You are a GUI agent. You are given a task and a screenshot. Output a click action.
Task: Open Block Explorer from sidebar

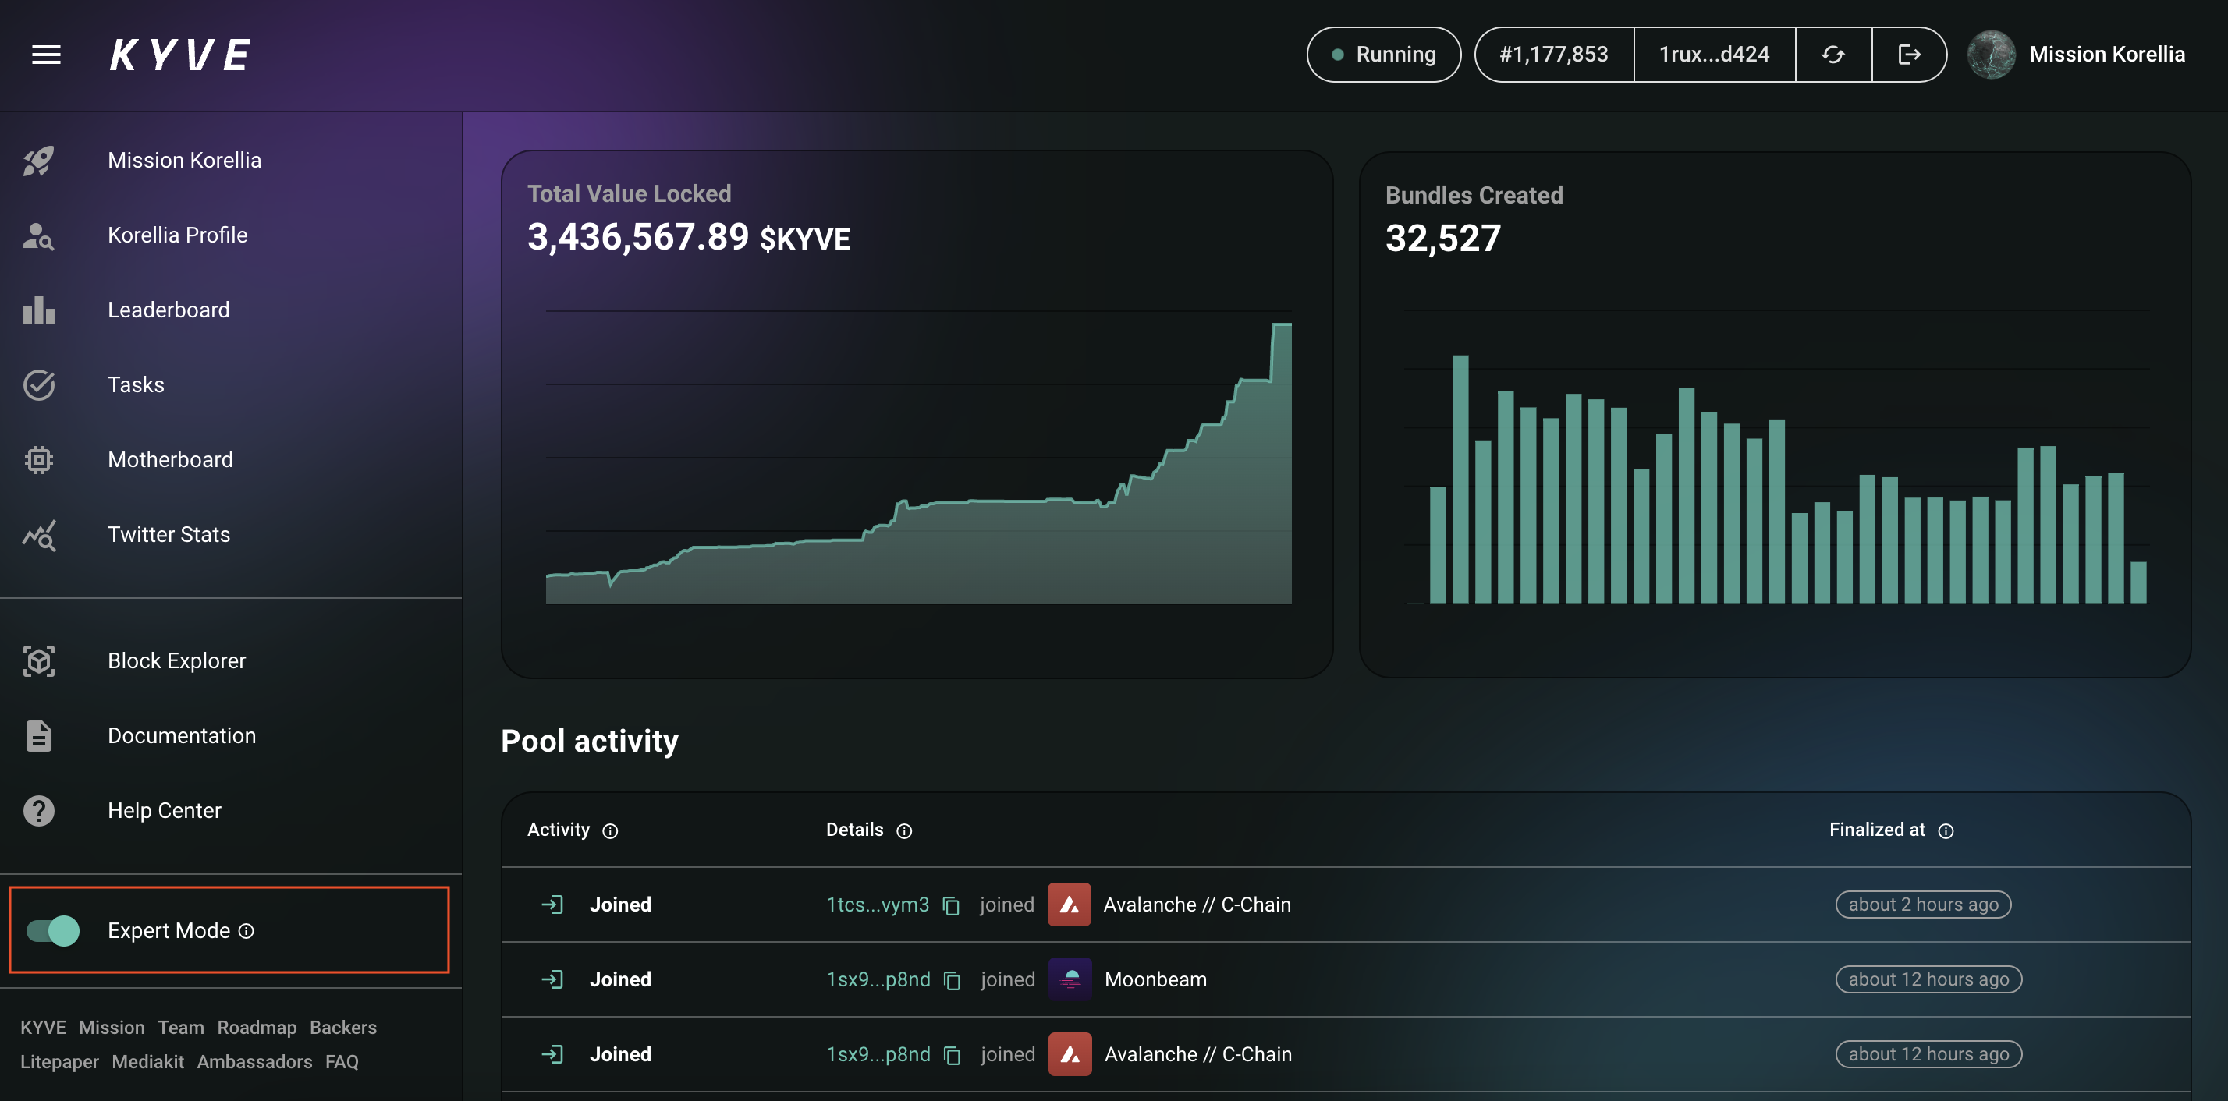pos(176,660)
